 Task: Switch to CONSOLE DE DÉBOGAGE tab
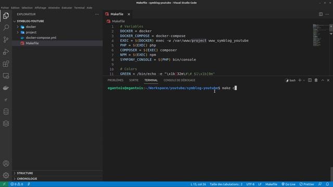(x=179, y=80)
